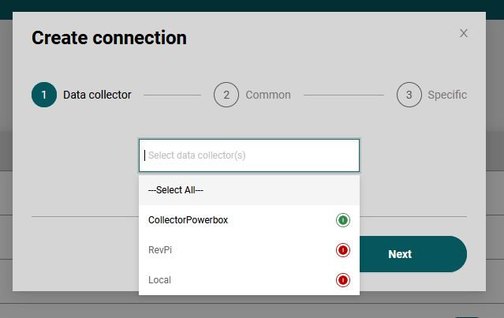Jump to the Specific step label
The image size is (504, 318).
pos(446,95)
